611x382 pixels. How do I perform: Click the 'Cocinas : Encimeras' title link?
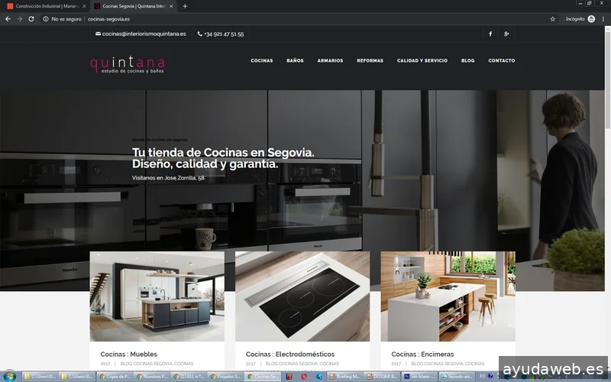click(422, 354)
